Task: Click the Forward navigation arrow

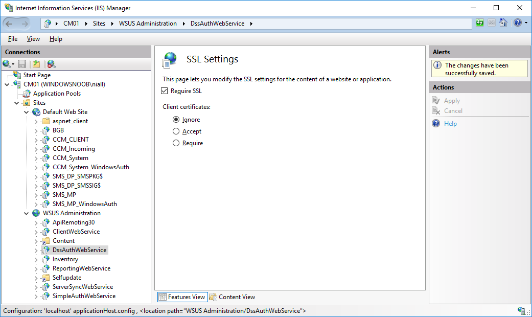Action: [25, 24]
